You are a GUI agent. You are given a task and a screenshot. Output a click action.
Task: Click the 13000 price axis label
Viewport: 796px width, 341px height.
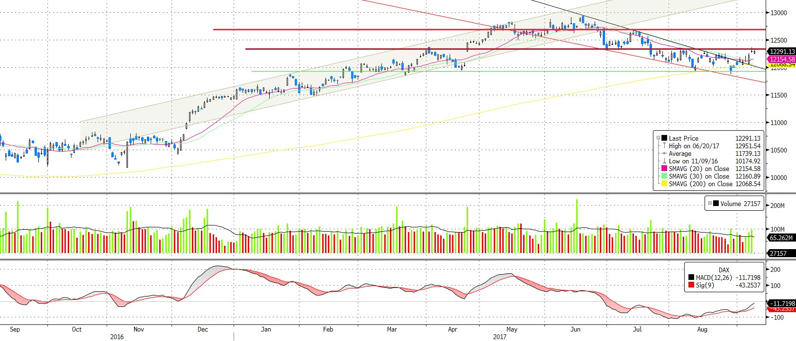pyautogui.click(x=778, y=13)
